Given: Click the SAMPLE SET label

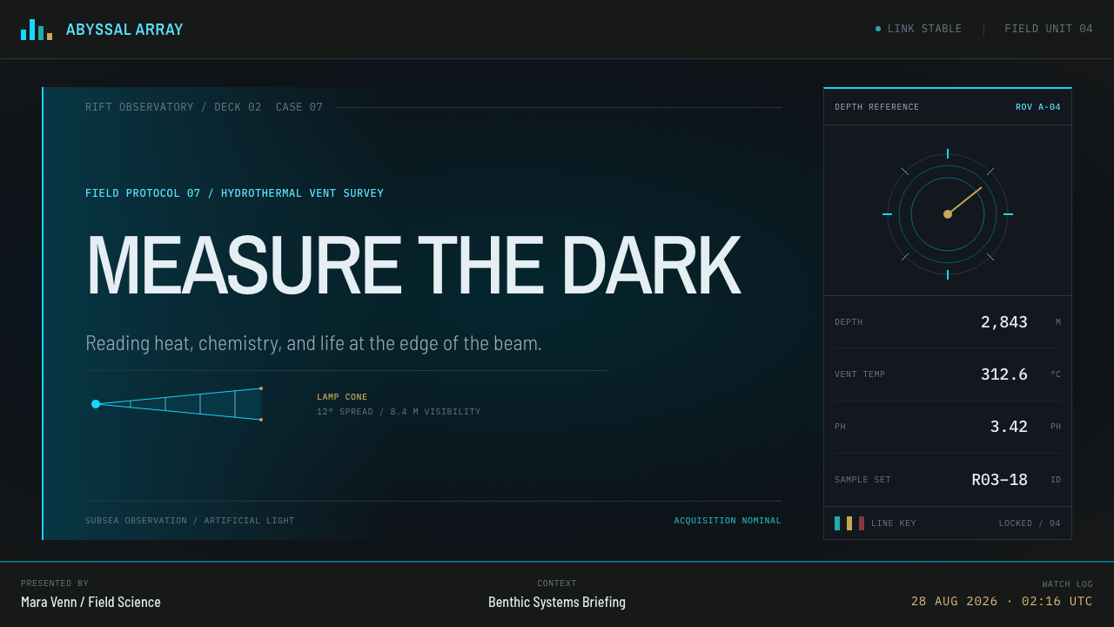Looking at the screenshot, I should (862, 480).
